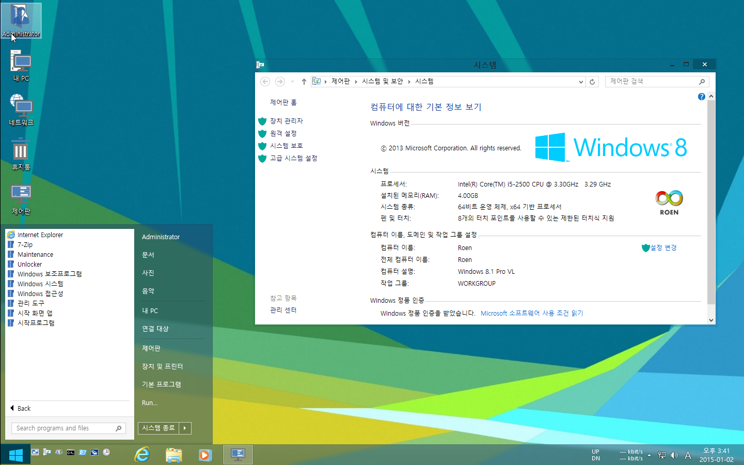Open 관리 센터 link
744x465 pixels.
point(283,310)
